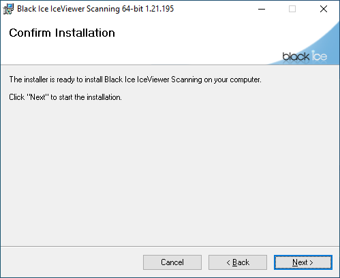Image resolution: width=340 pixels, height=278 pixels.
Task: Click the Black Ice logo in the banner
Action: [305, 56]
